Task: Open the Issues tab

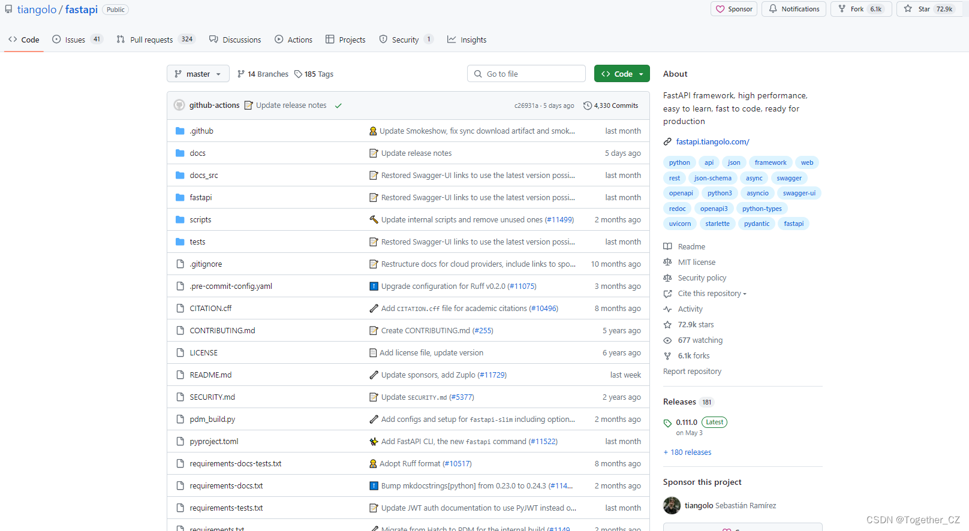Action: [77, 40]
